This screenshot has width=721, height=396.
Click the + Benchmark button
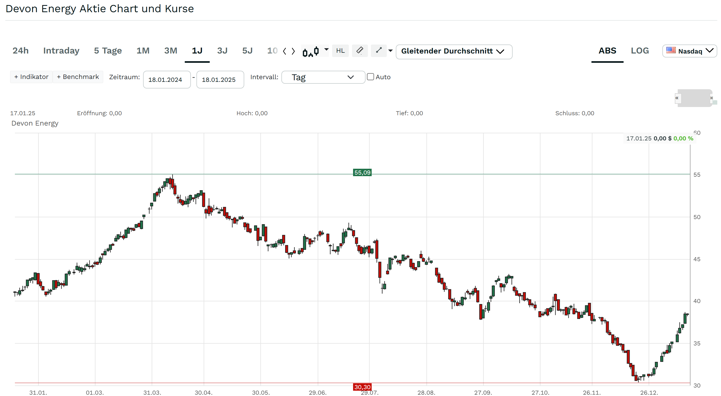click(x=78, y=77)
